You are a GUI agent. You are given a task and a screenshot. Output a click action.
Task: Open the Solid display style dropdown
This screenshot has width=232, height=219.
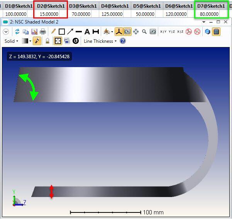[11, 41]
